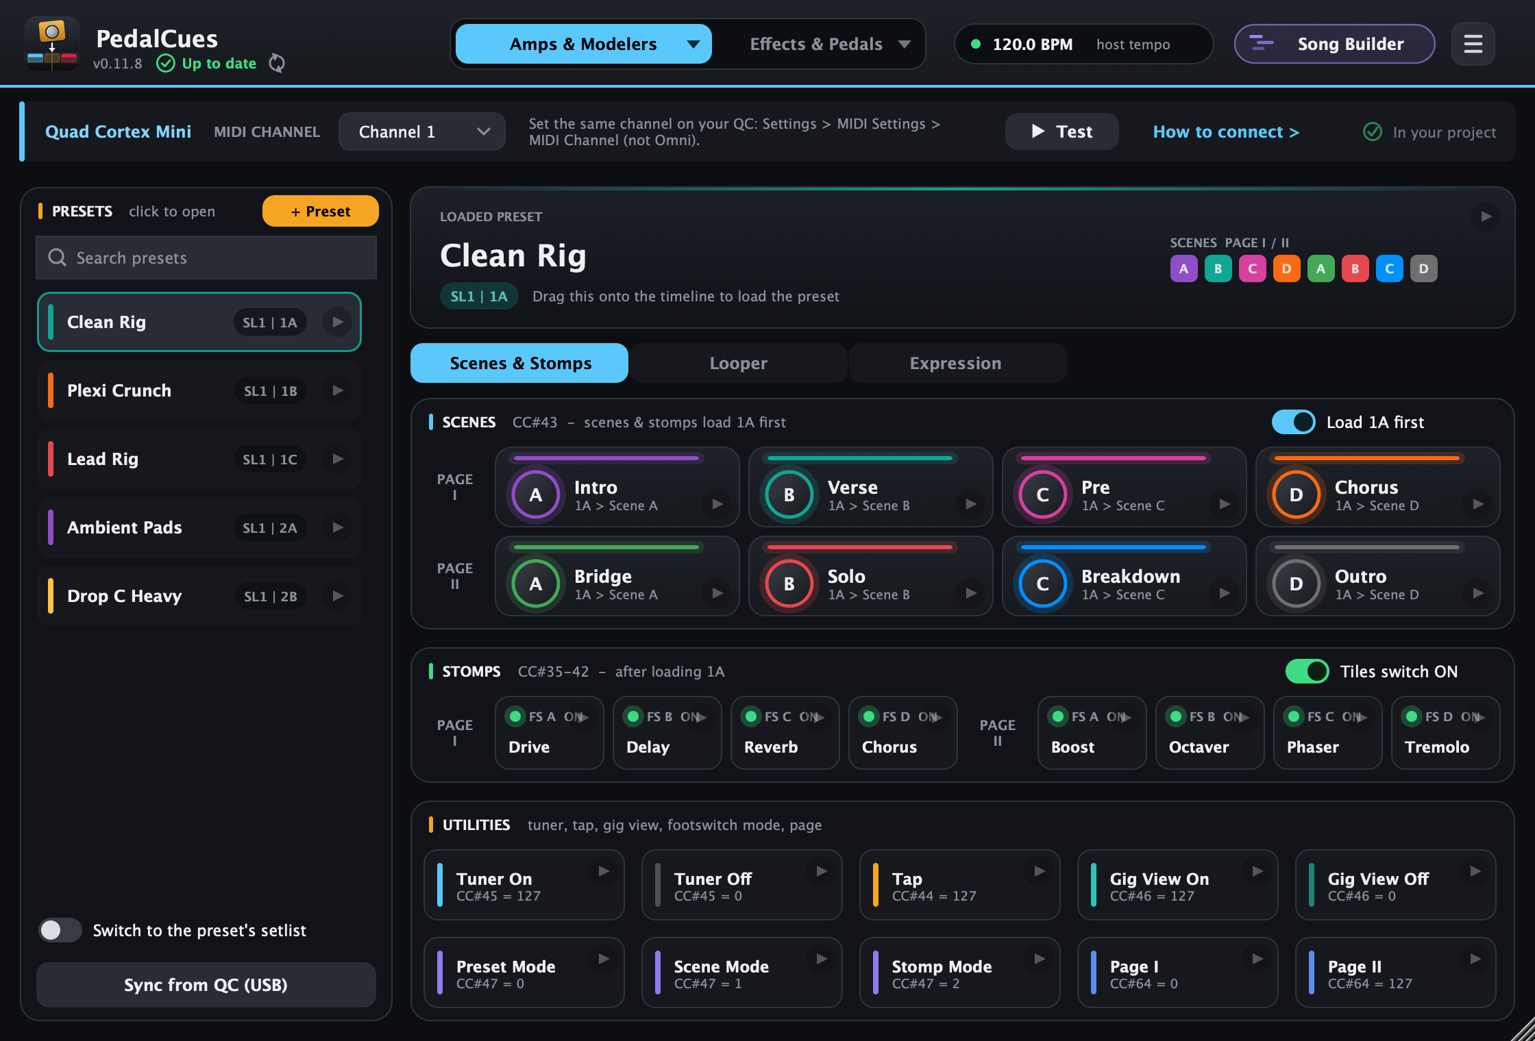Click the Search presets field

[206, 258]
